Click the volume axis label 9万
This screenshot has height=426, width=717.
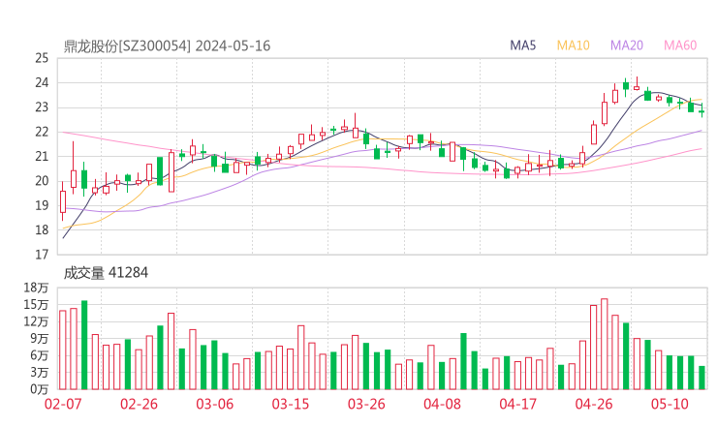point(40,339)
